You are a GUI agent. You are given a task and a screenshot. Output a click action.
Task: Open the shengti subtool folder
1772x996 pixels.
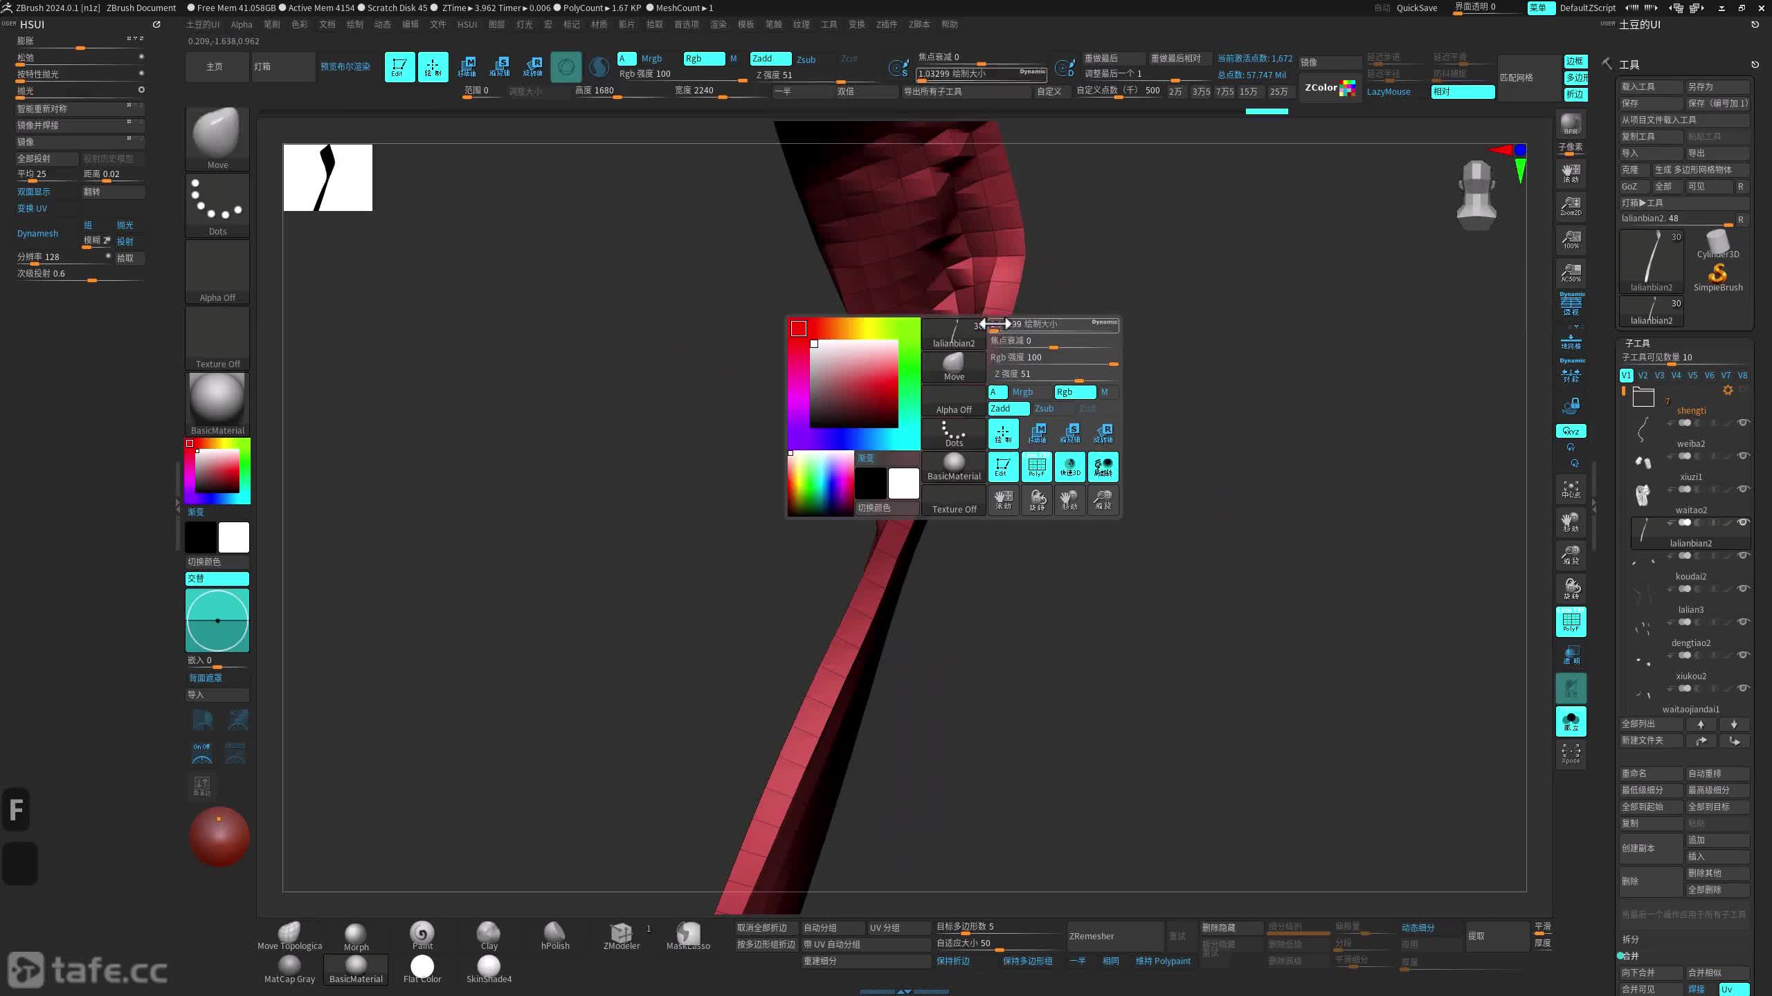(x=1643, y=397)
